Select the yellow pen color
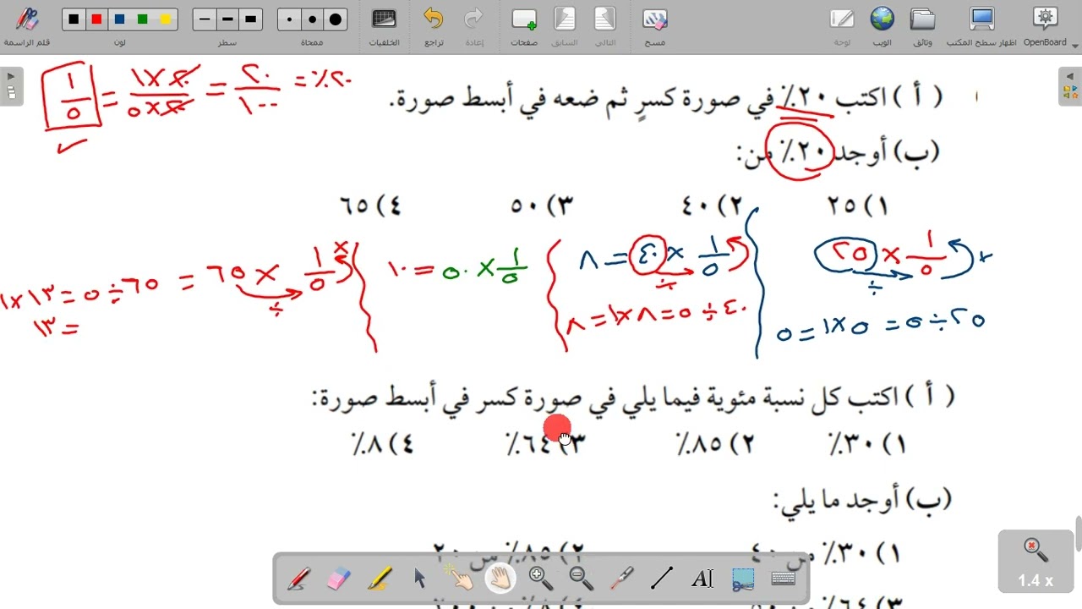1082x609 pixels. pyautogui.click(x=166, y=19)
